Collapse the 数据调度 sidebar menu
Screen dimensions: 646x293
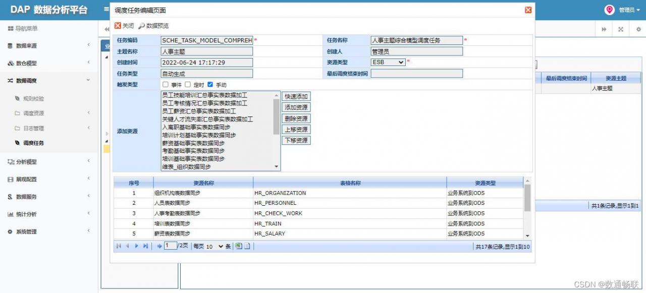49,81
